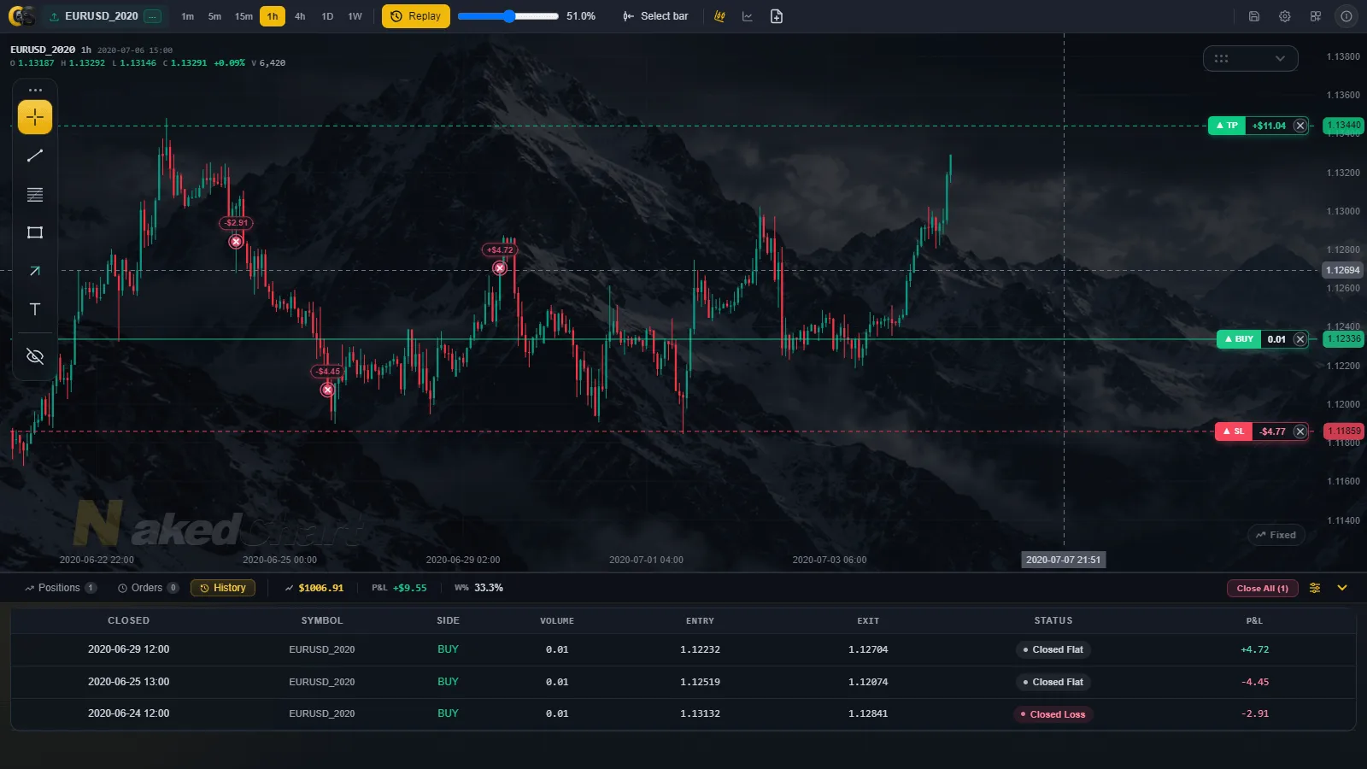Save the chart layout with floppy icon
The image size is (1367, 769).
point(1254,16)
